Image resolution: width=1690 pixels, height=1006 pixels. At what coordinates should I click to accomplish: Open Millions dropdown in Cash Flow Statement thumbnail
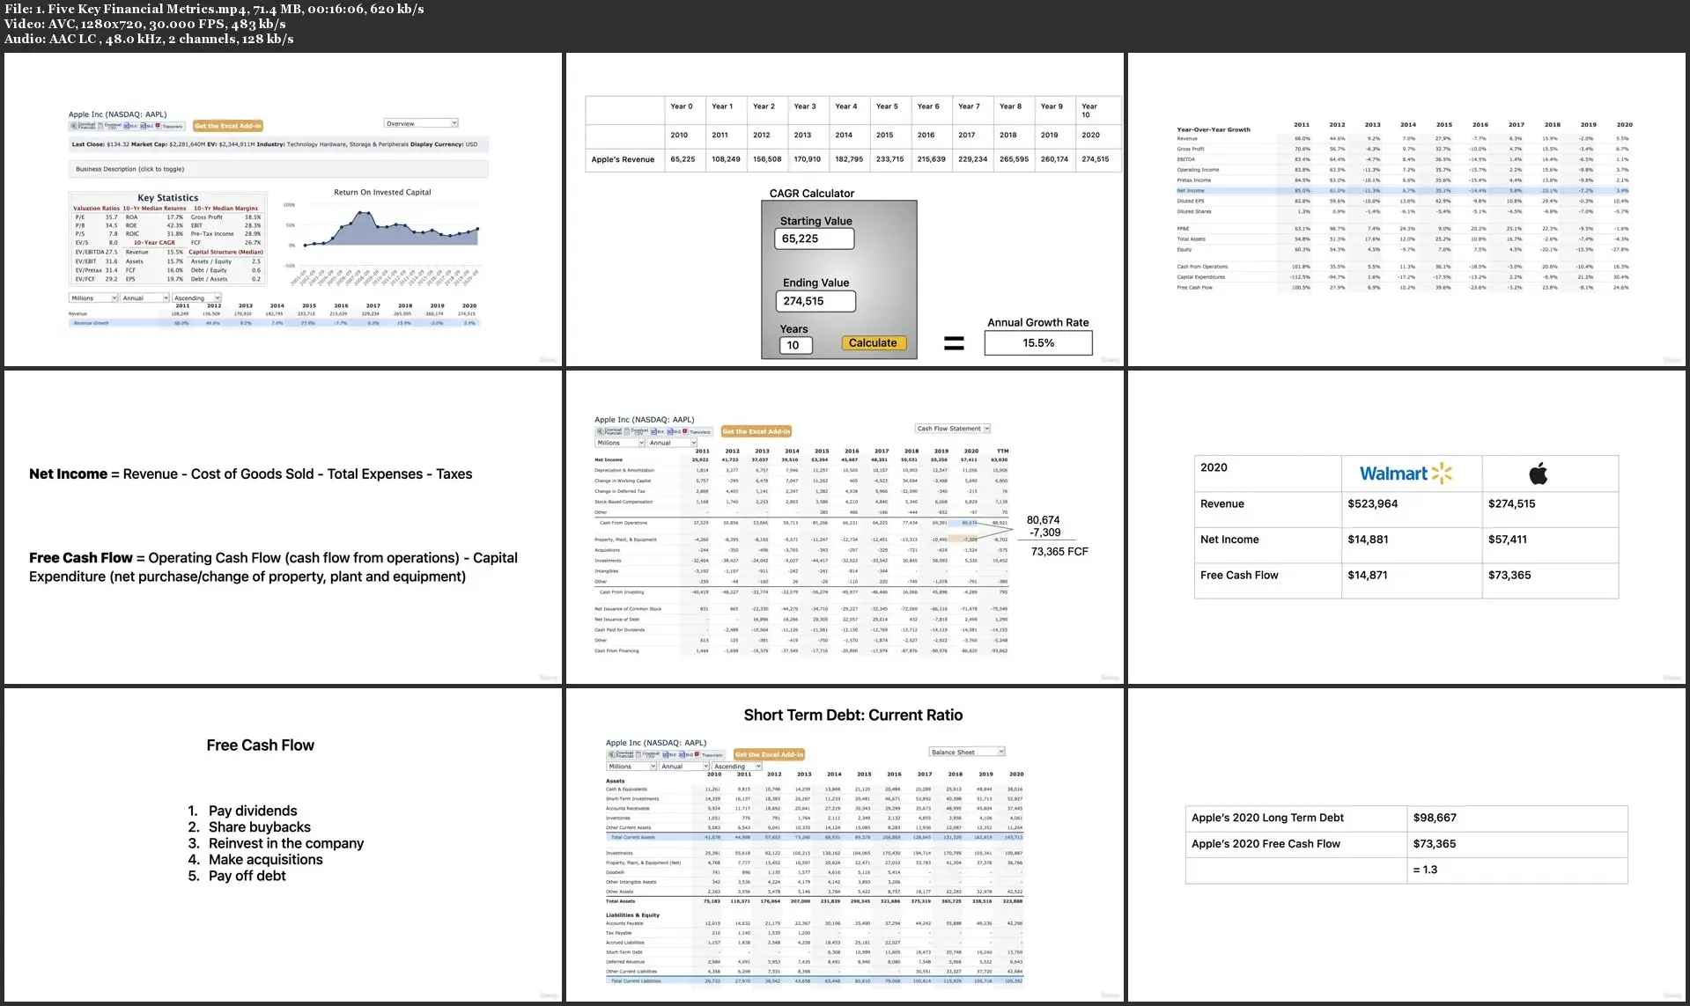tap(620, 443)
